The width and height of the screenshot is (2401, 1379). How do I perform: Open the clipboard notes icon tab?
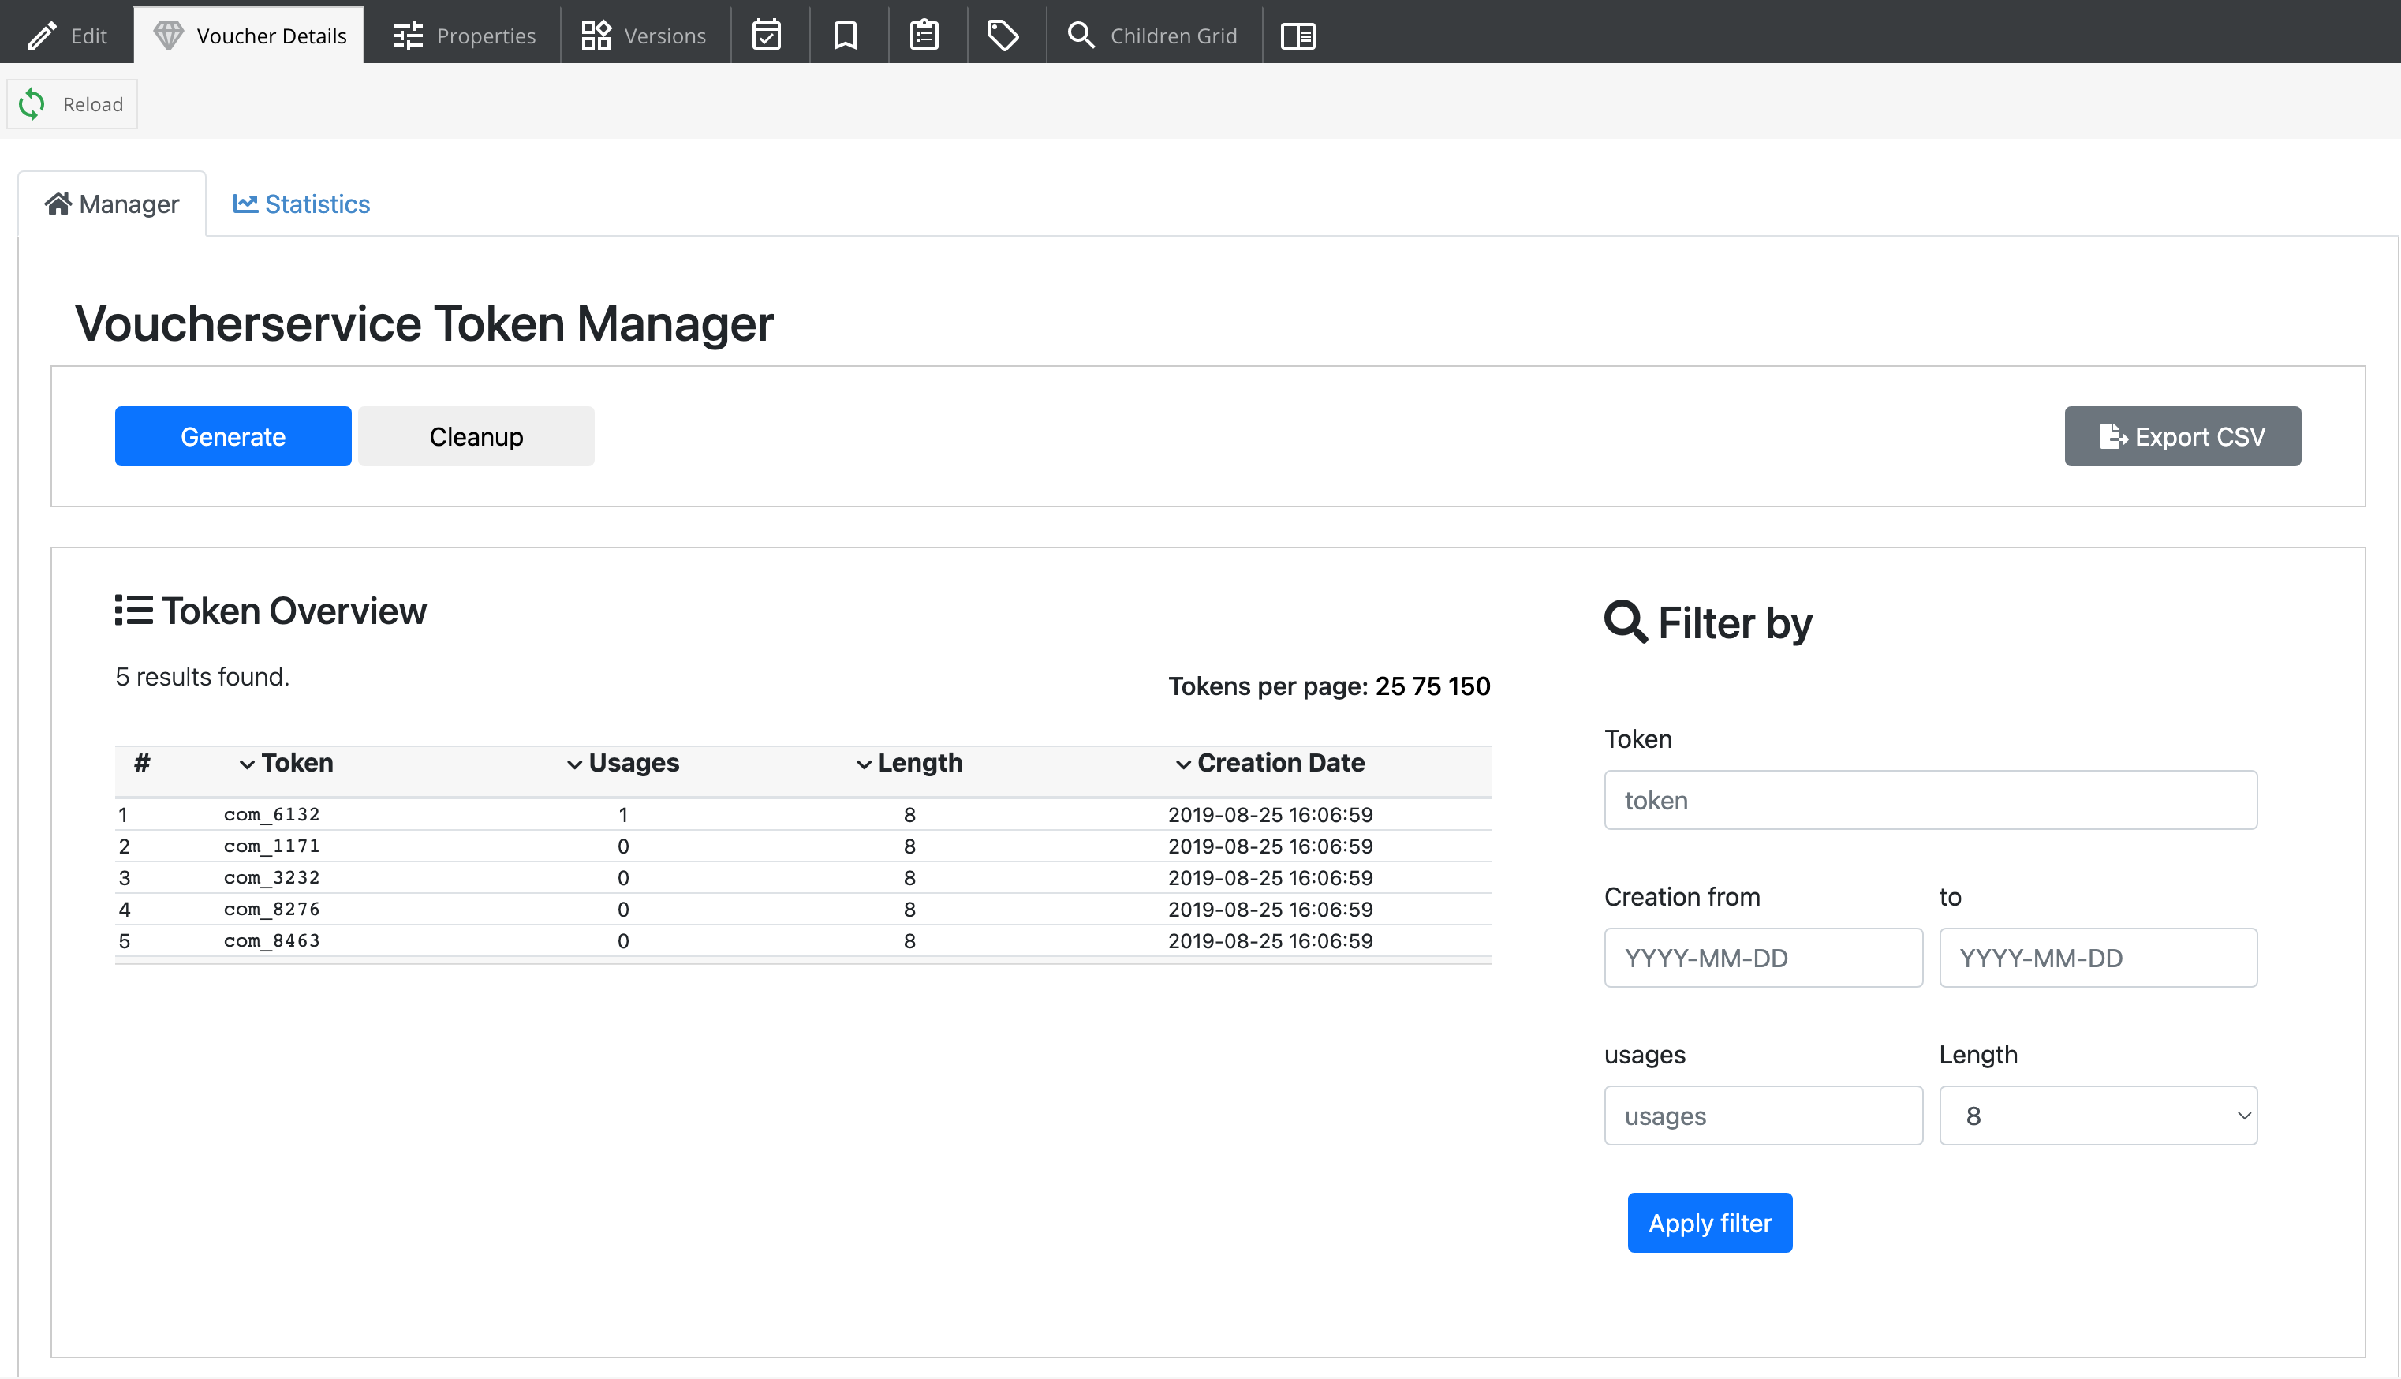[923, 35]
